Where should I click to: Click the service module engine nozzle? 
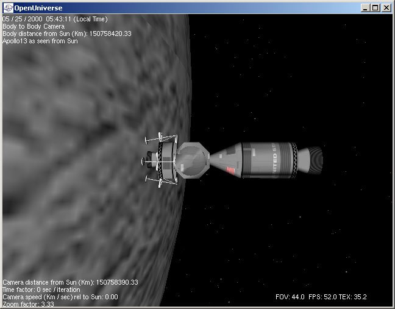(x=310, y=160)
